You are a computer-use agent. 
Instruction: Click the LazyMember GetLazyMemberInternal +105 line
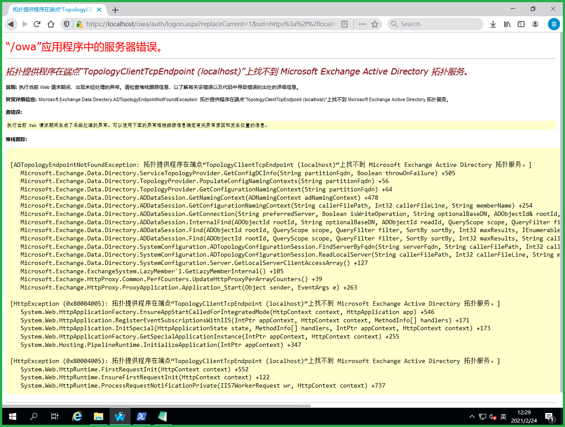[x=152, y=271]
